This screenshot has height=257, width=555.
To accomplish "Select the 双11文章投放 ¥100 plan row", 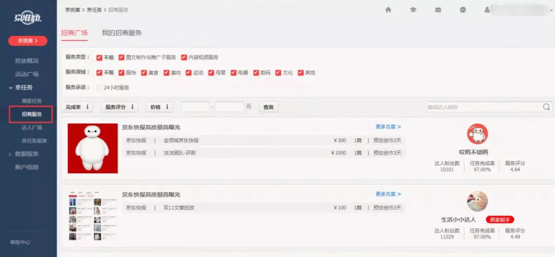I will 263,208.
